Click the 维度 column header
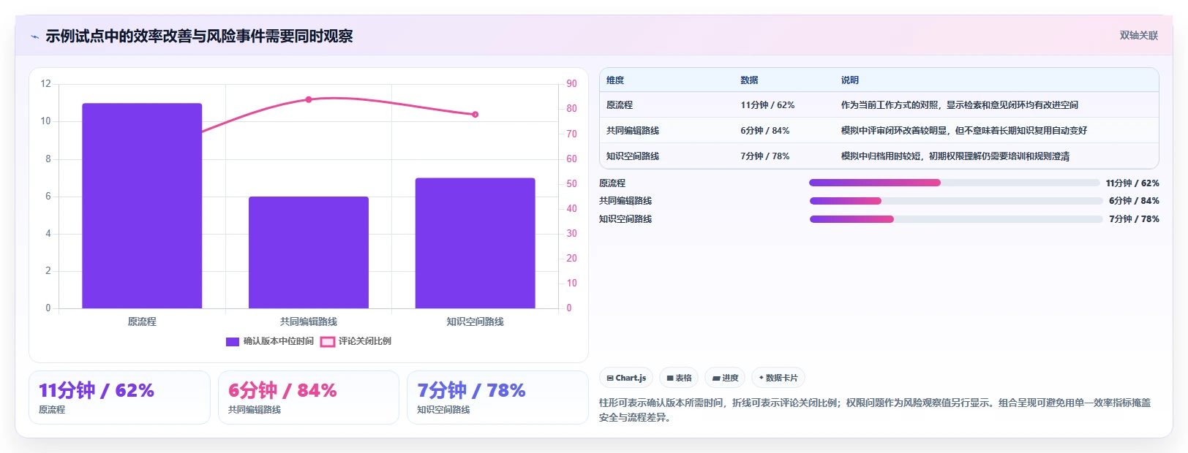This screenshot has width=1188, height=453. pos(615,80)
